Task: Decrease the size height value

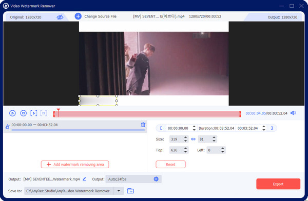Action: tap(214, 140)
